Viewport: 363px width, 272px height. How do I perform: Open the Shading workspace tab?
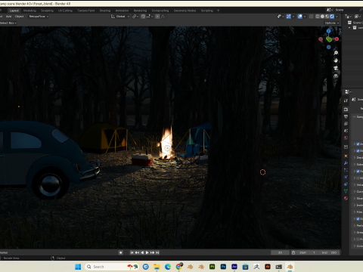pyautogui.click(x=105, y=11)
